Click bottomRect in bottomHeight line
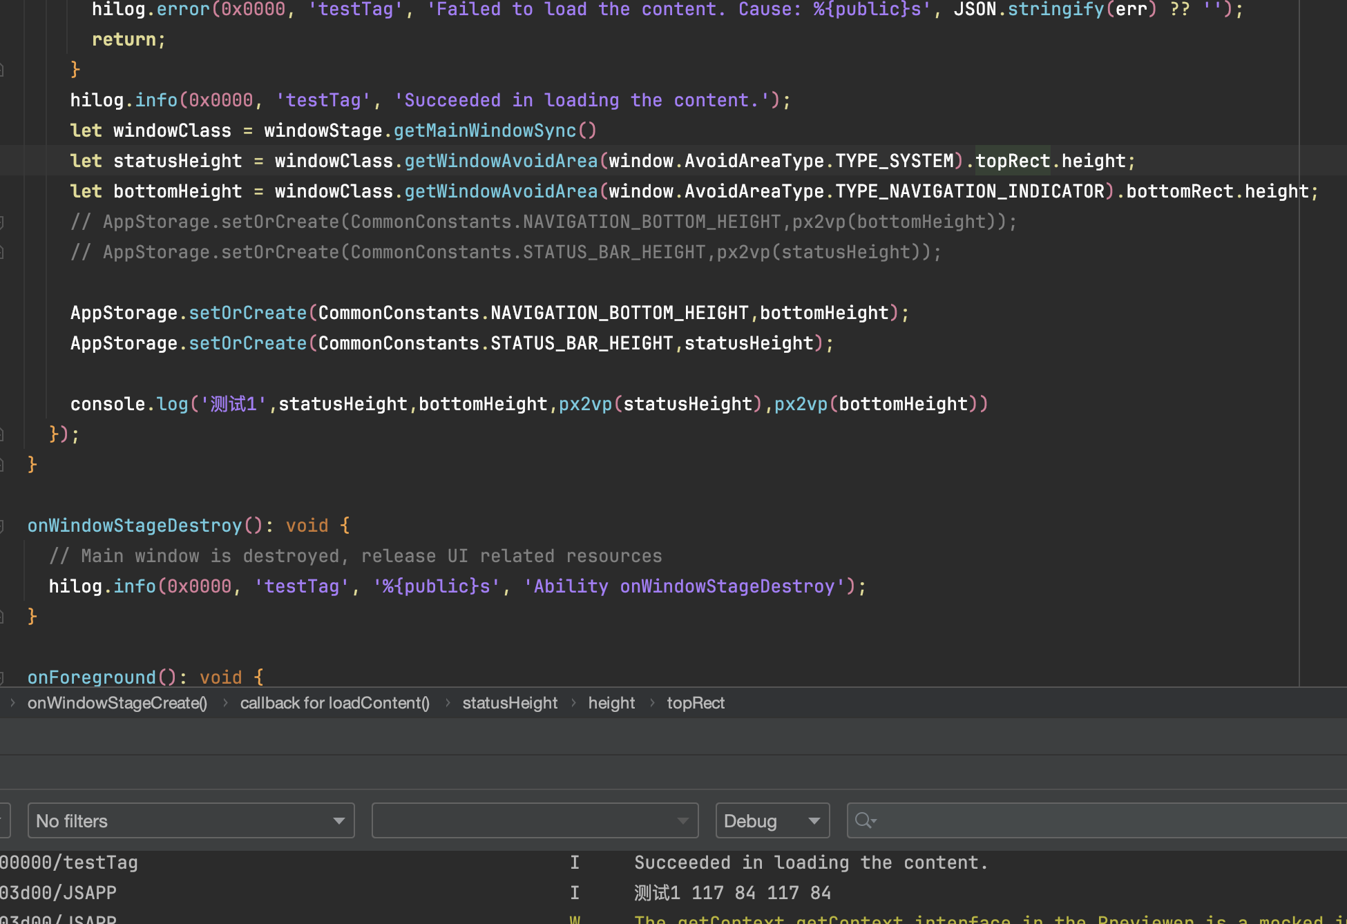The height and width of the screenshot is (924, 1347). coord(1180,191)
